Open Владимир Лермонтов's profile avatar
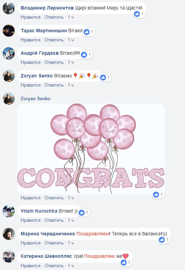Image resolution: width=185 pixels, height=270 pixels. [9, 8]
